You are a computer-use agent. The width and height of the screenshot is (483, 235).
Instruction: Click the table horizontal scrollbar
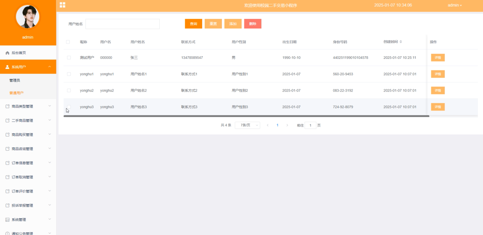click(x=246, y=116)
